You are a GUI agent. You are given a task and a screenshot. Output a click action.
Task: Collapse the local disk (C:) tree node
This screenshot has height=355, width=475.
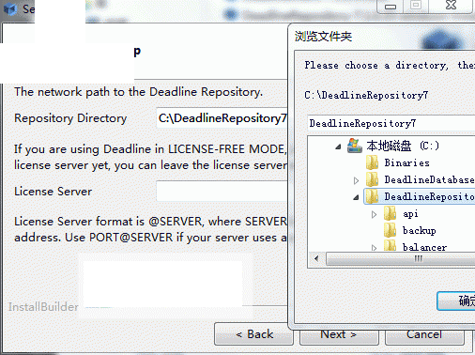point(338,147)
